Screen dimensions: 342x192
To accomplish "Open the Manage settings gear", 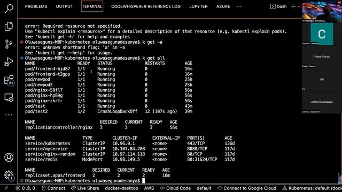I will tap(9, 175).
